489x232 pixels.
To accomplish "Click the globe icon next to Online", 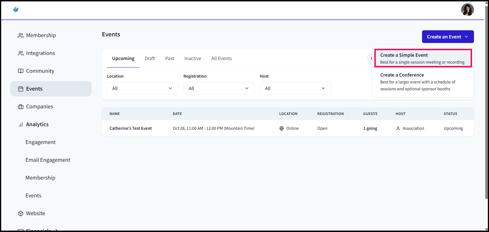I will 281,128.
